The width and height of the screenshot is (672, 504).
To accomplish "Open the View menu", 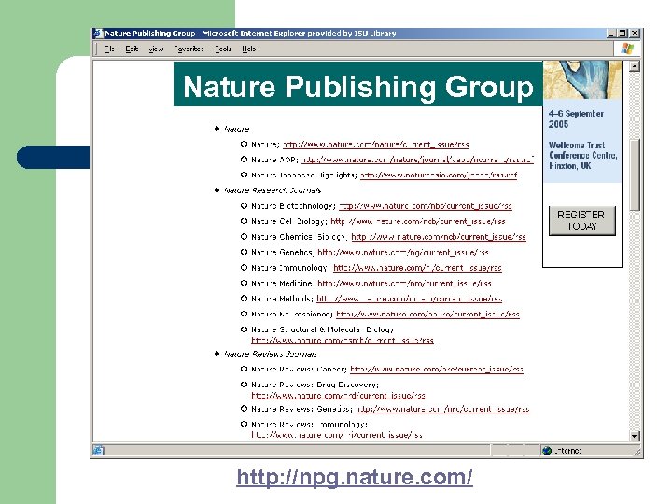I will [156, 49].
